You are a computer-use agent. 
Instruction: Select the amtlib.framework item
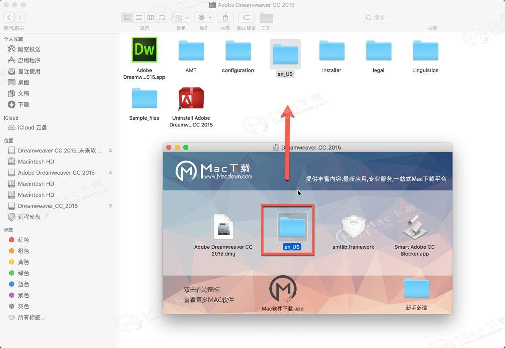pyautogui.click(x=353, y=227)
